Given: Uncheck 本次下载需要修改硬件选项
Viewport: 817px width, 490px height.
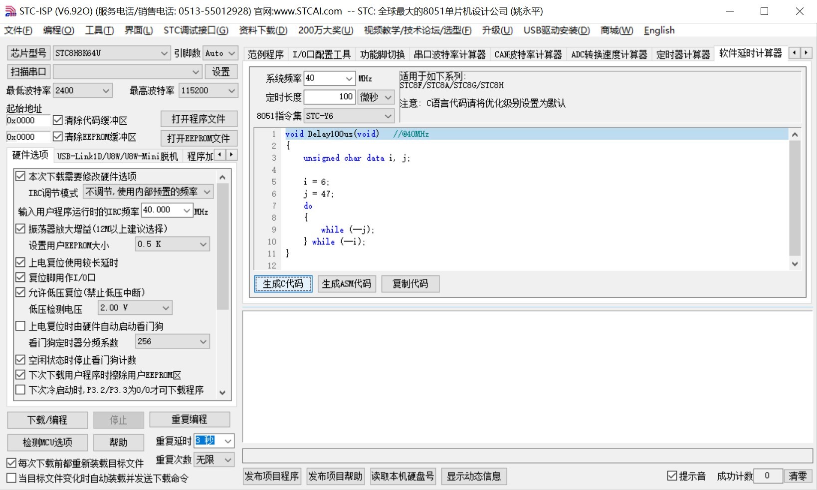Looking at the screenshot, I should 20,176.
